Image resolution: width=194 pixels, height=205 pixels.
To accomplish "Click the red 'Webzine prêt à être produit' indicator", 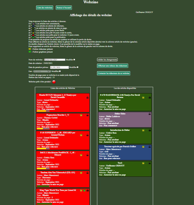I will [x=54, y=82].
